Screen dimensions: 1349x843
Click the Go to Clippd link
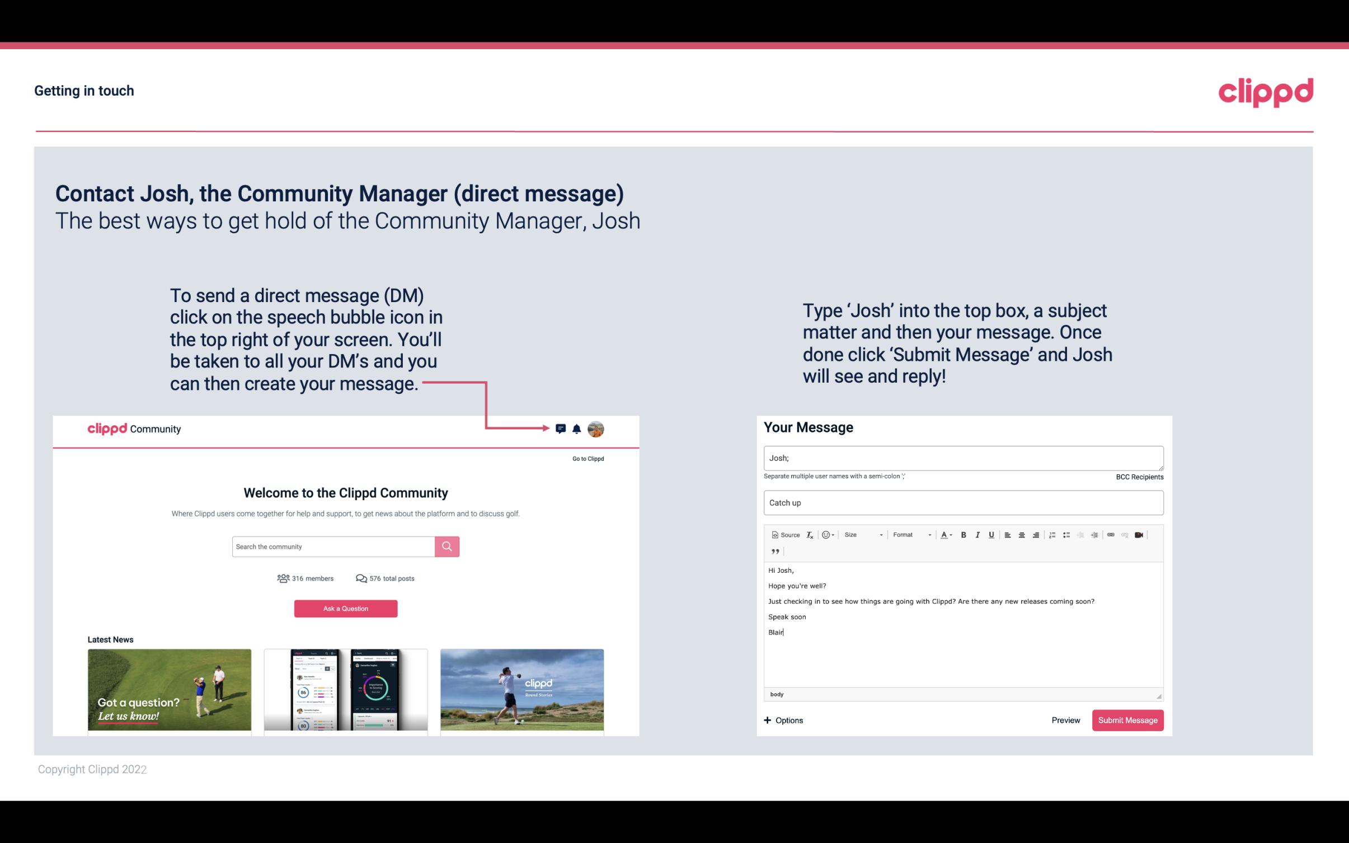(x=586, y=458)
